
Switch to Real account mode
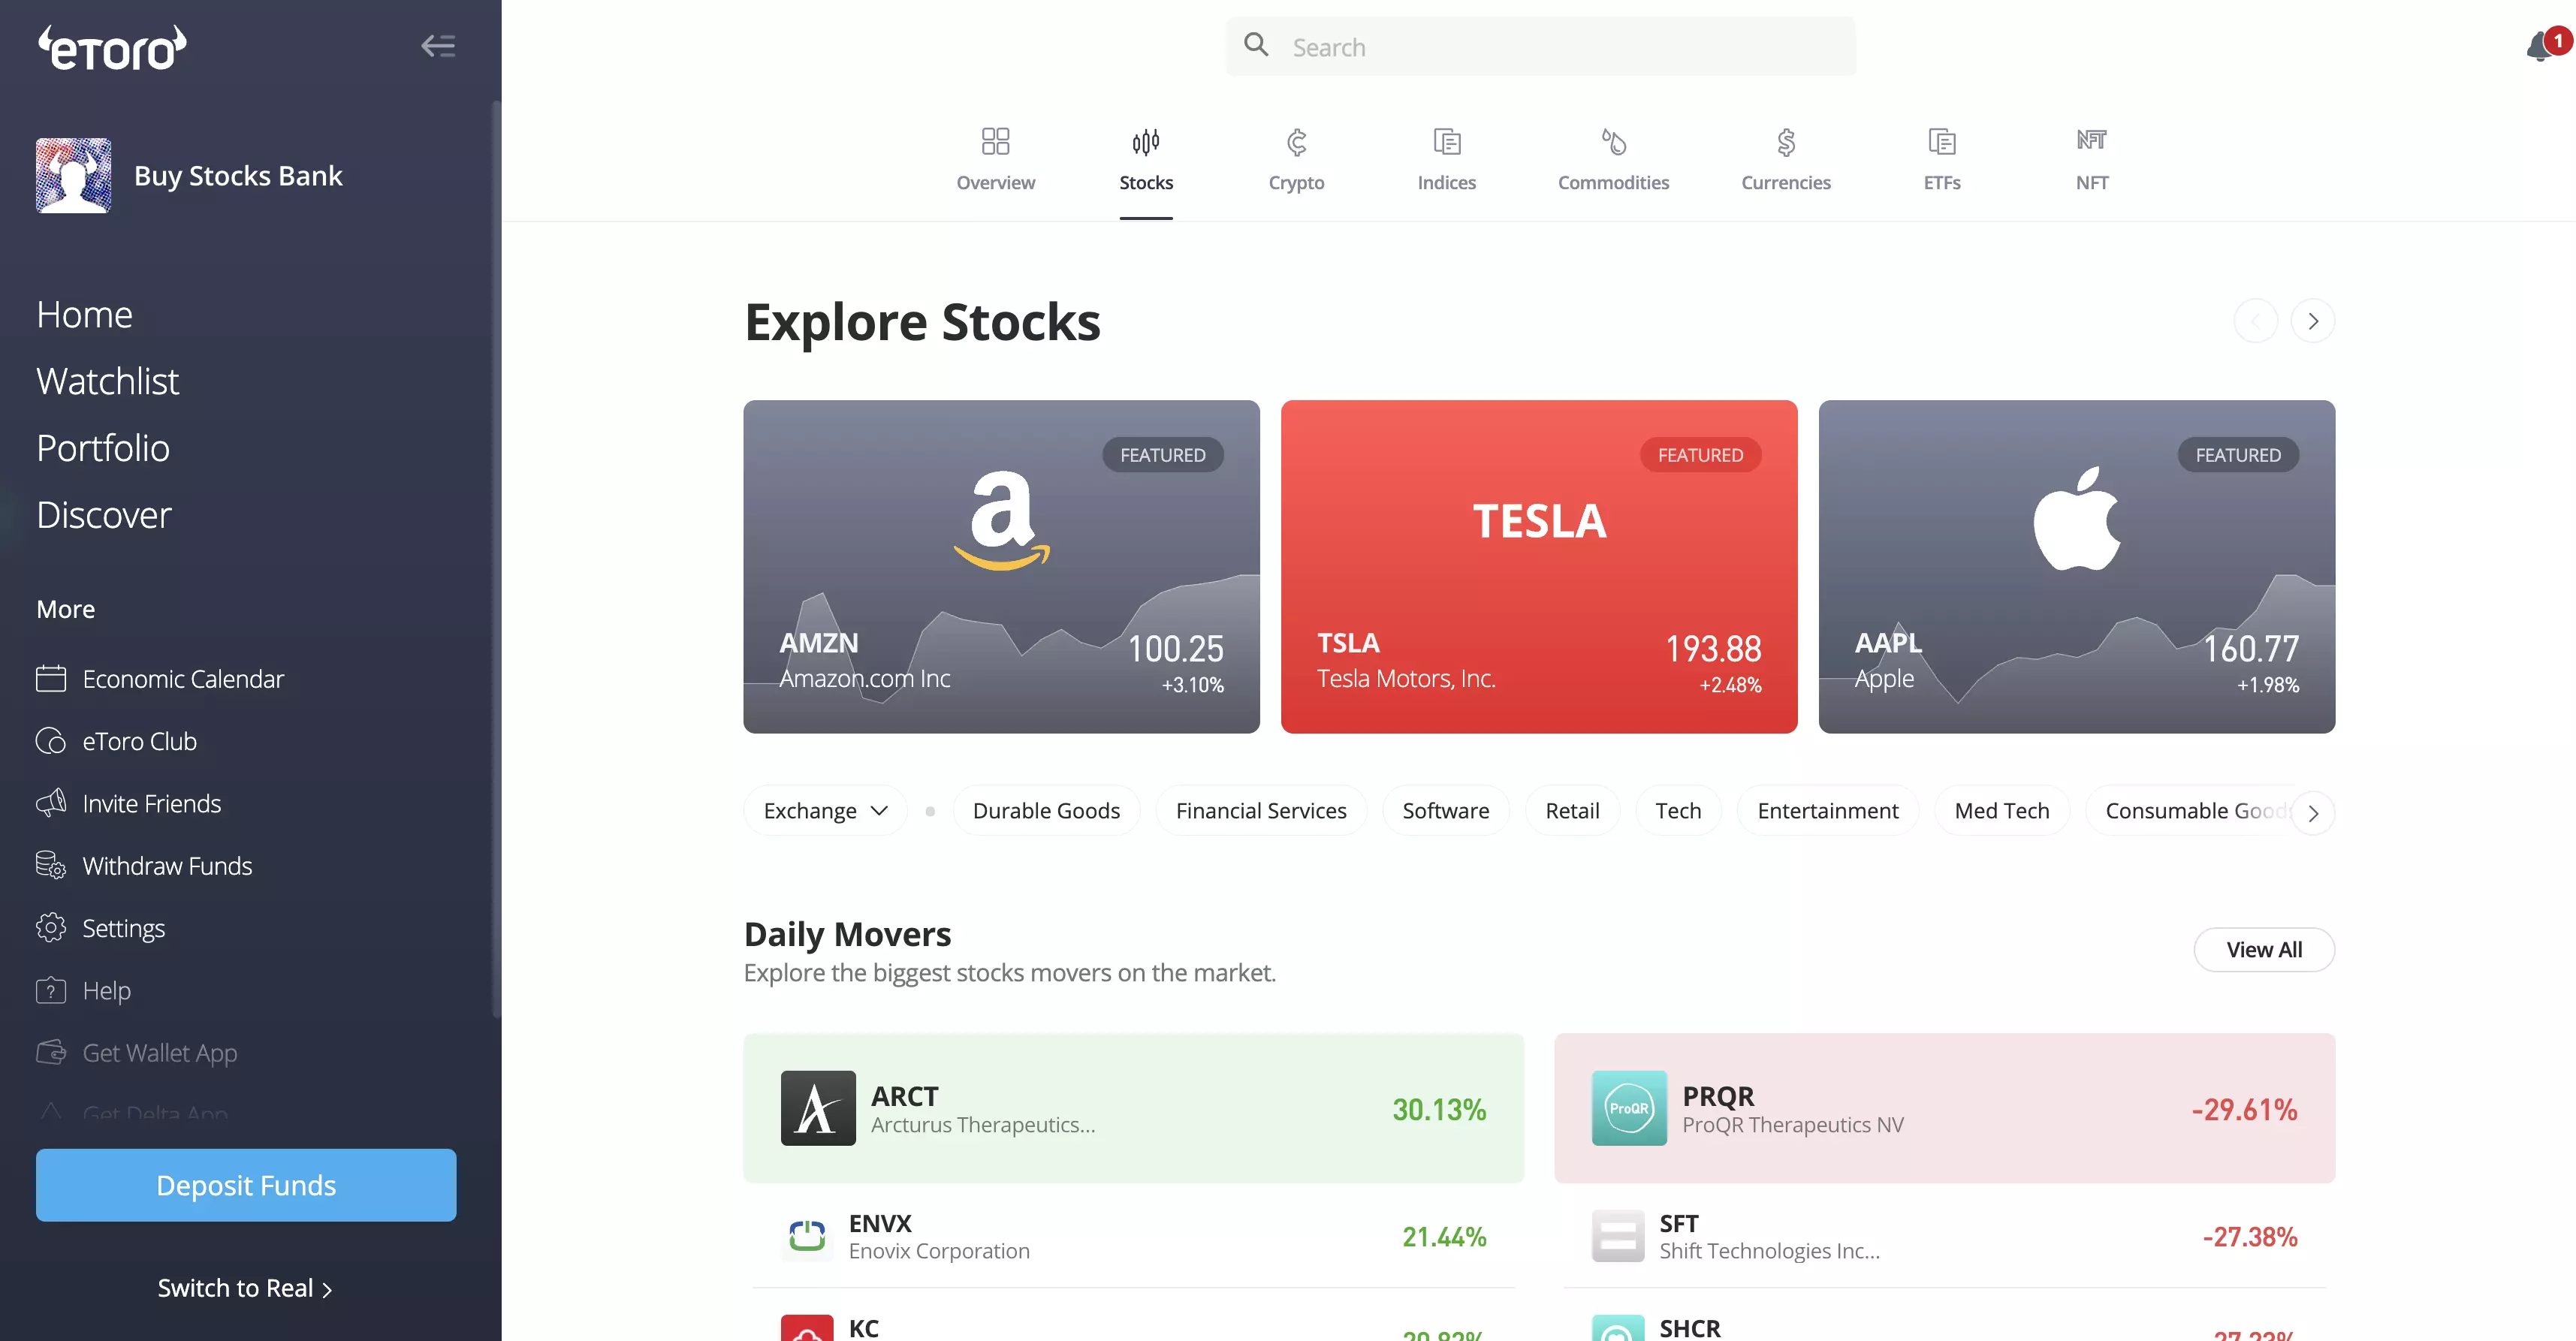click(245, 1288)
